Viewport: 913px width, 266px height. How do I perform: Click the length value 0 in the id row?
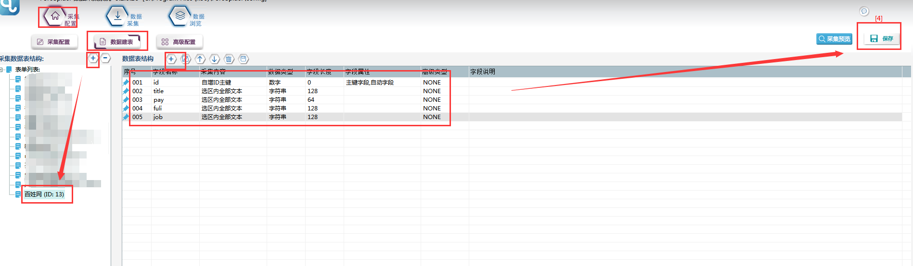pyautogui.click(x=324, y=83)
